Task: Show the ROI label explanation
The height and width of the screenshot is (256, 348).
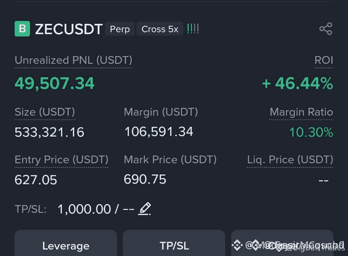Action: (x=324, y=60)
